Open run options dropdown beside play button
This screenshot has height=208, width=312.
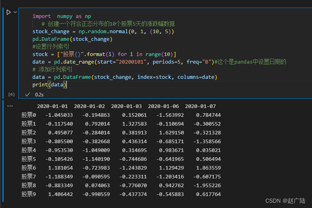15,12
